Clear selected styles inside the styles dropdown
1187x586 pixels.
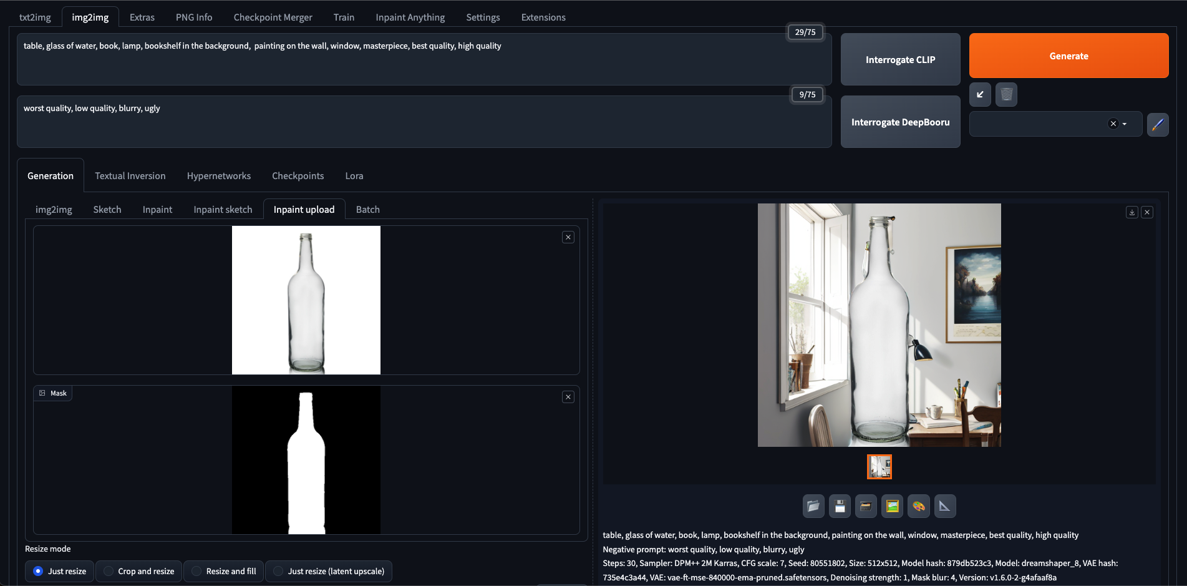point(1113,124)
